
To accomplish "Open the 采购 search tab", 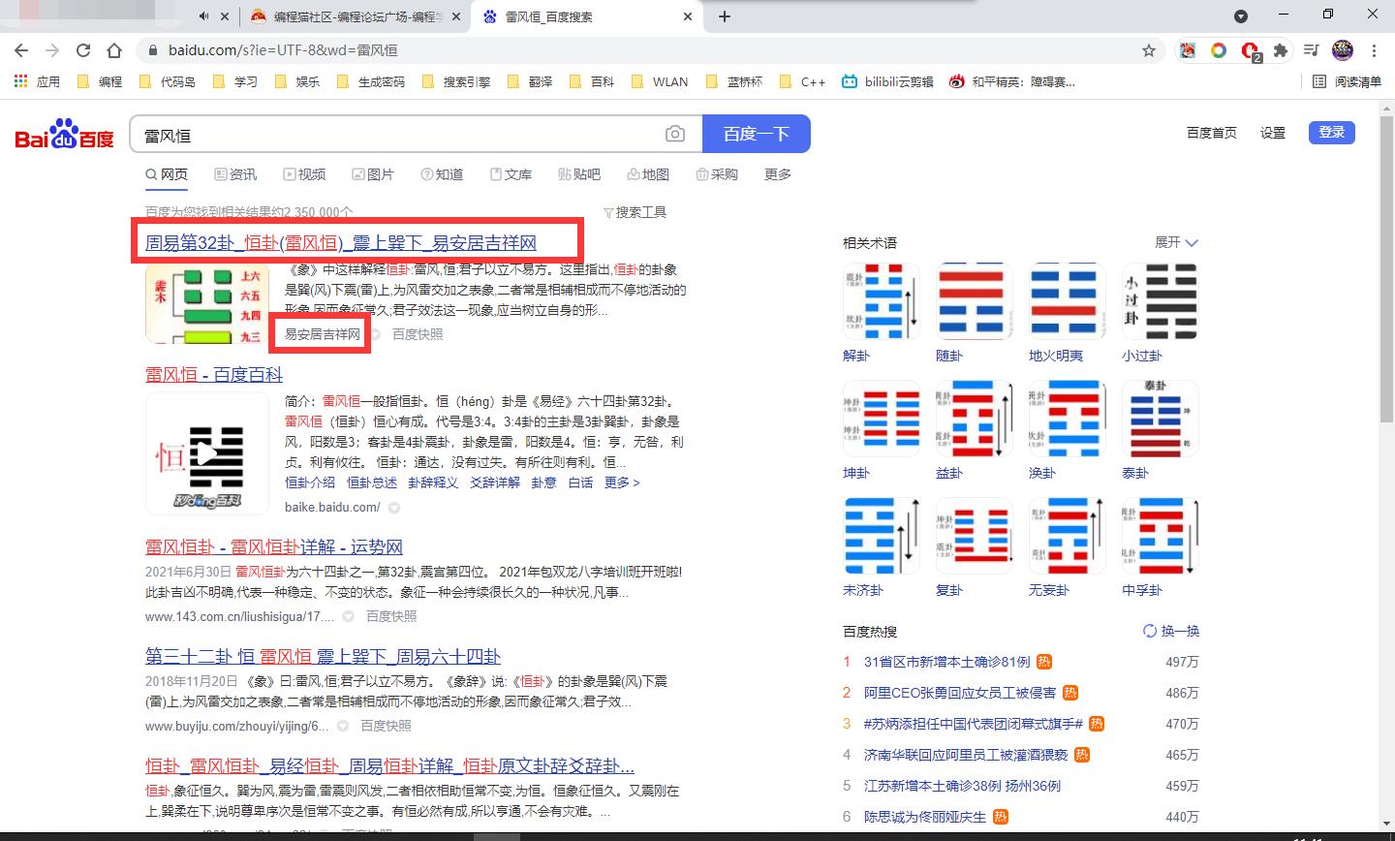I will [717, 174].
